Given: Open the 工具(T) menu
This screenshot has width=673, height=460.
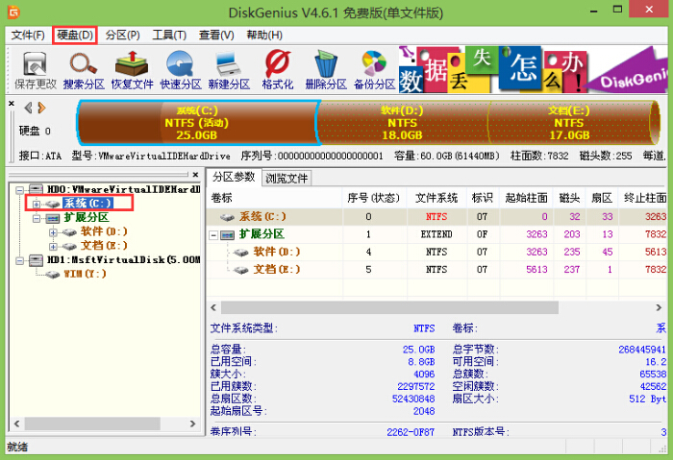Looking at the screenshot, I should tap(168, 36).
